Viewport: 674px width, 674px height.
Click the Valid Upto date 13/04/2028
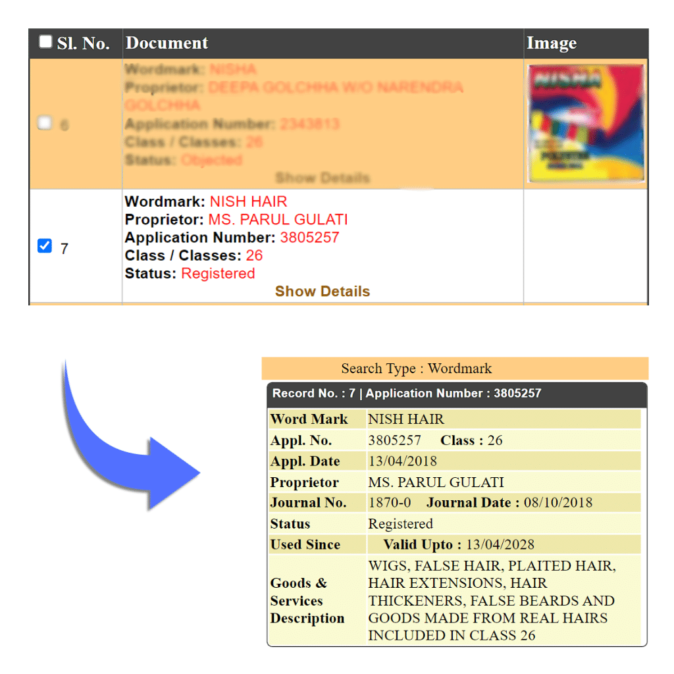click(x=500, y=545)
